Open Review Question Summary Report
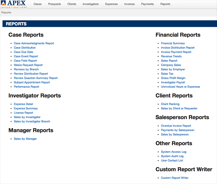 point(36,78)
